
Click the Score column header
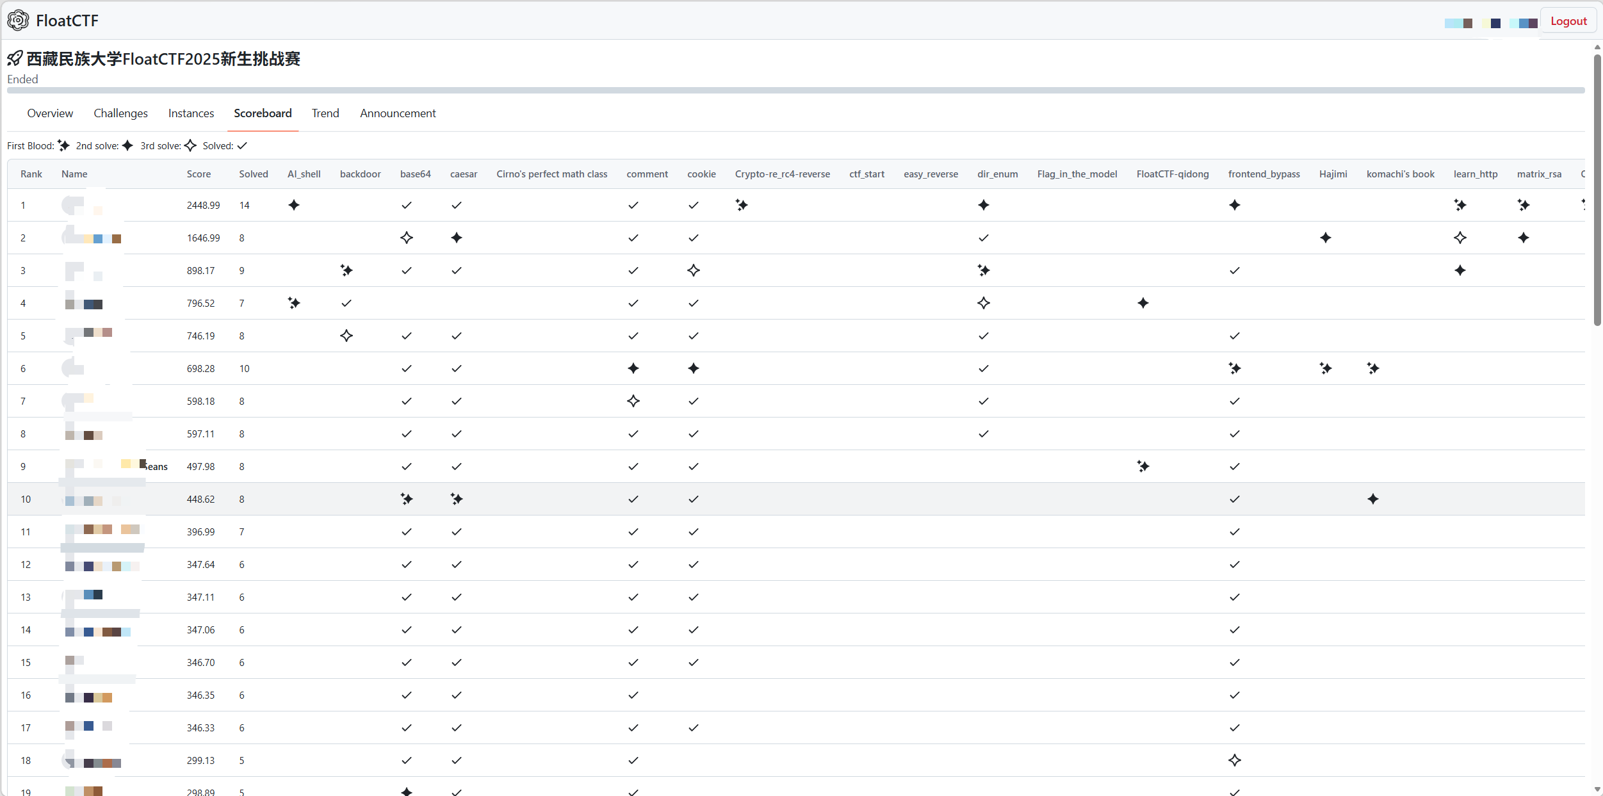tap(199, 174)
